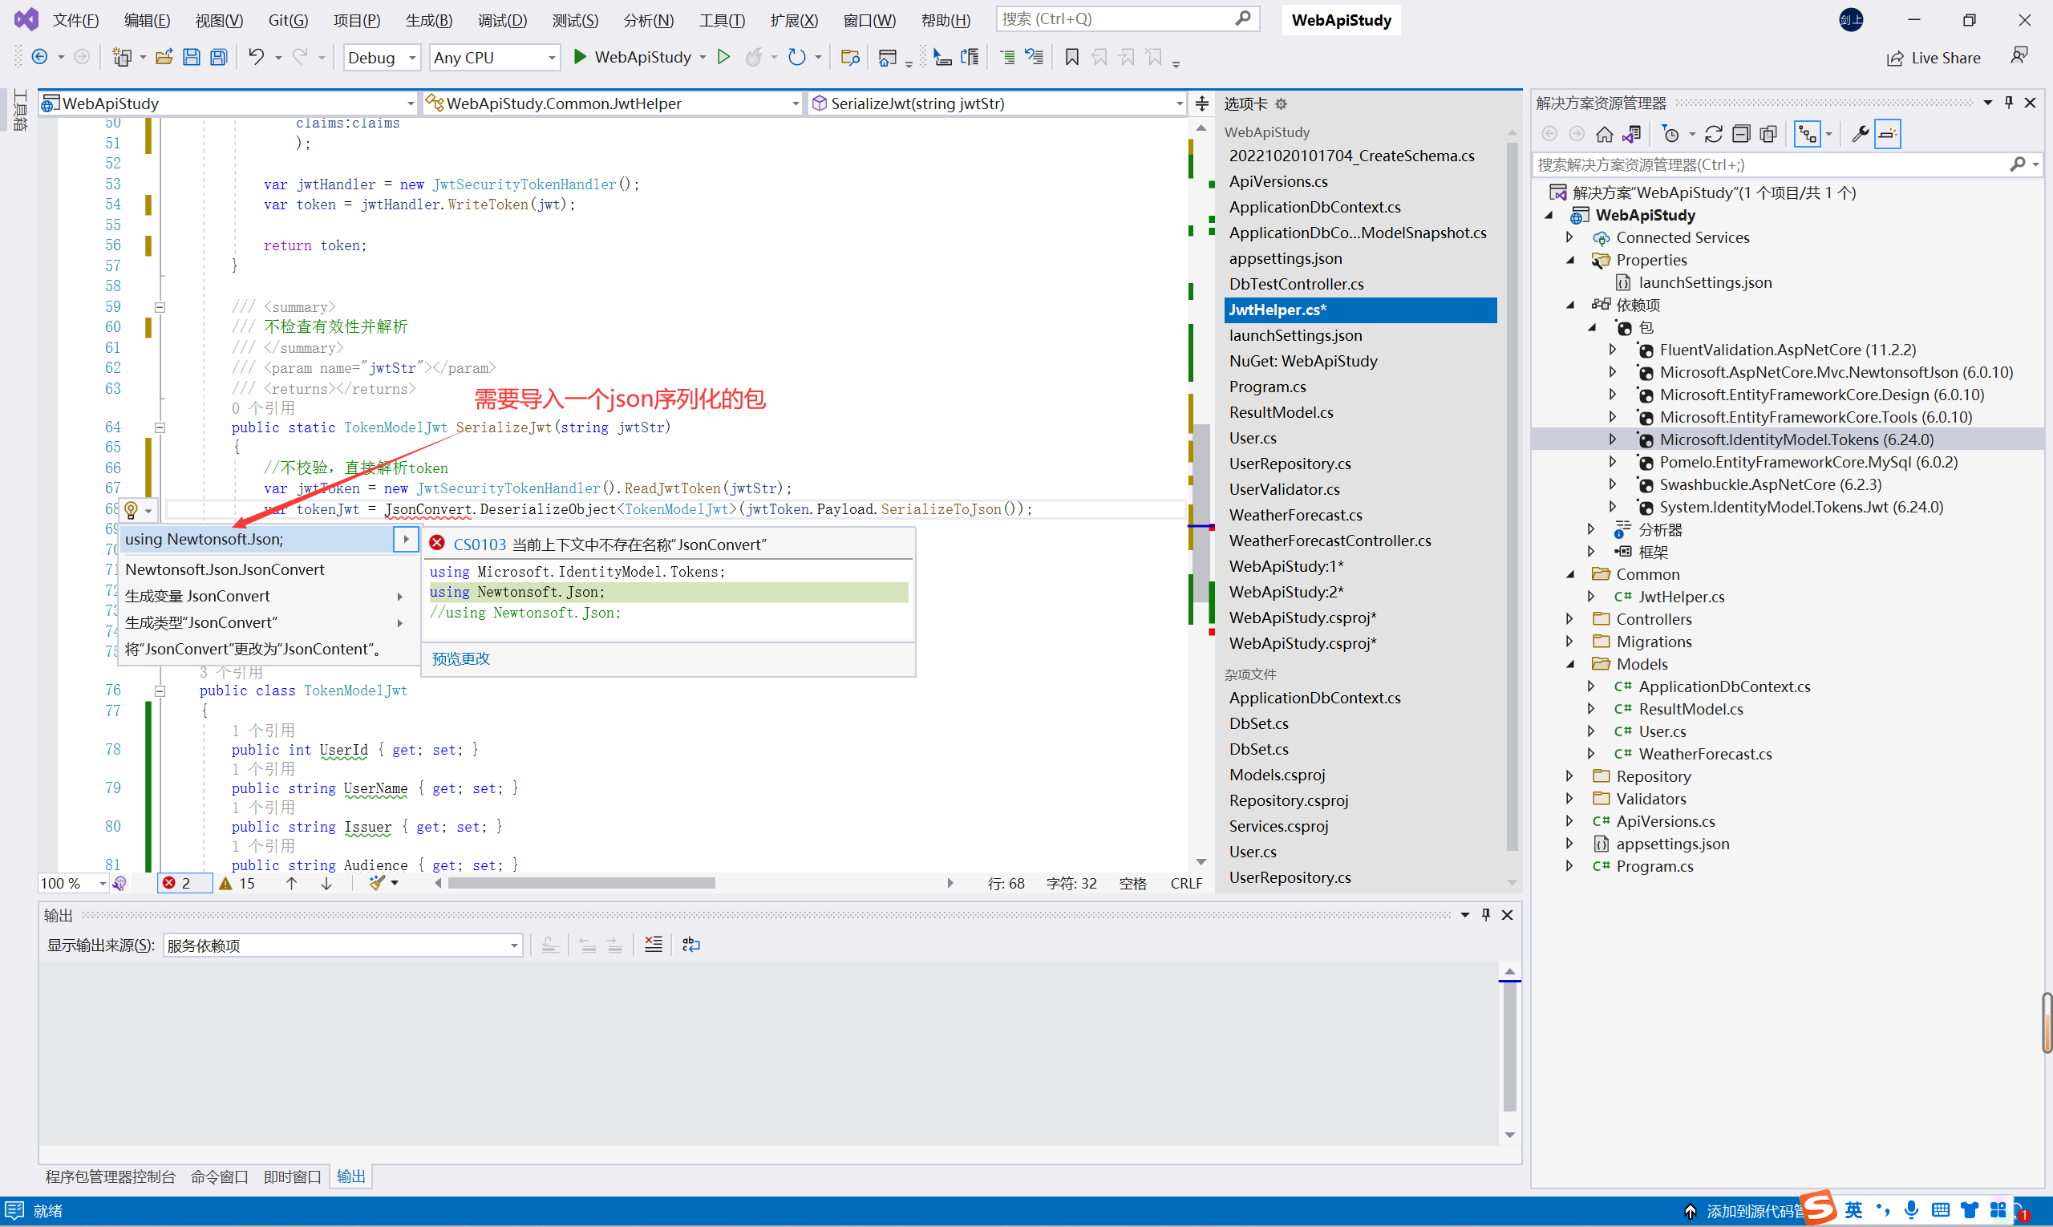
Task: Click the Start Without Debugging icon
Action: coord(723,57)
